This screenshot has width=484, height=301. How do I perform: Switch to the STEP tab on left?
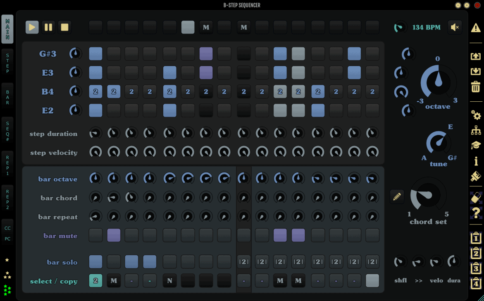(7, 63)
